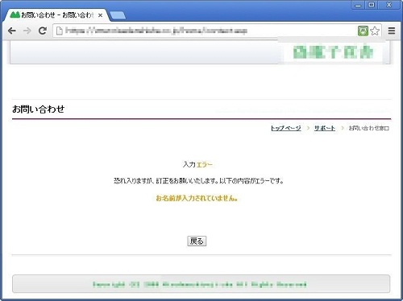Close the browser window
Image resolution: width=403 pixels, height=301 pixels.
[388, 5]
